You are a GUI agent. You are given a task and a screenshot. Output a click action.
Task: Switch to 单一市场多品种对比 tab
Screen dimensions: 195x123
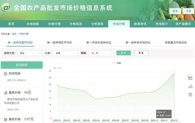pos(99,43)
